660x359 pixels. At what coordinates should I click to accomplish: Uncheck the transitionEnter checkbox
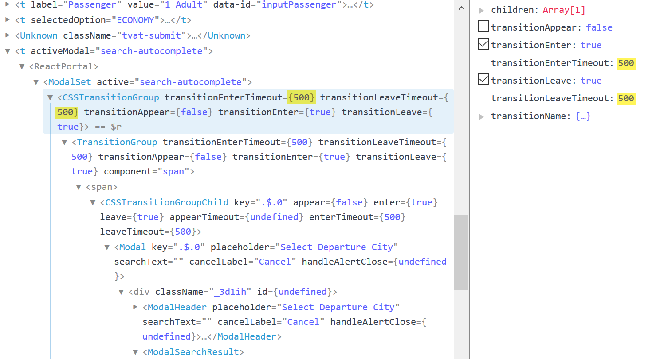pos(483,44)
